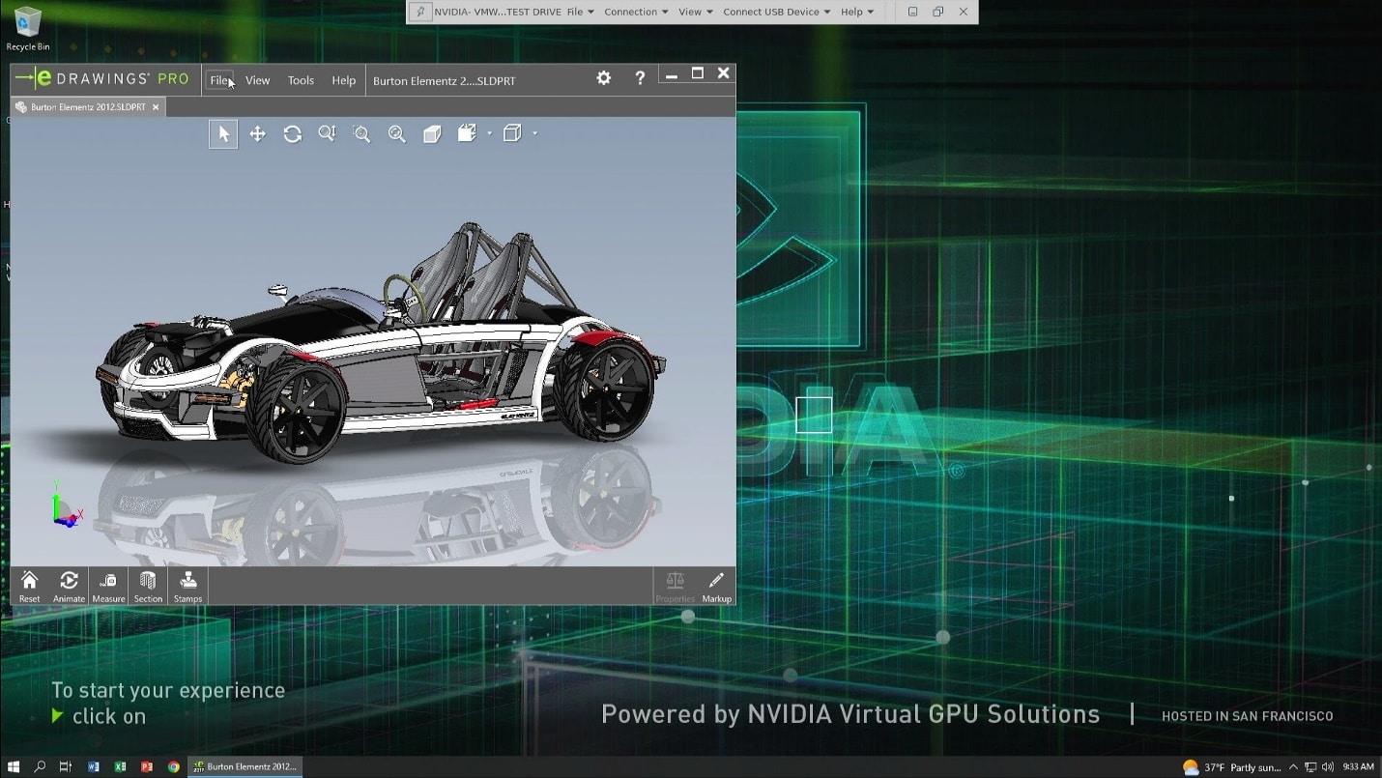Screen dimensions: 1382x778
Task: Open the Display Style dropdown arrow
Action: click(x=534, y=133)
